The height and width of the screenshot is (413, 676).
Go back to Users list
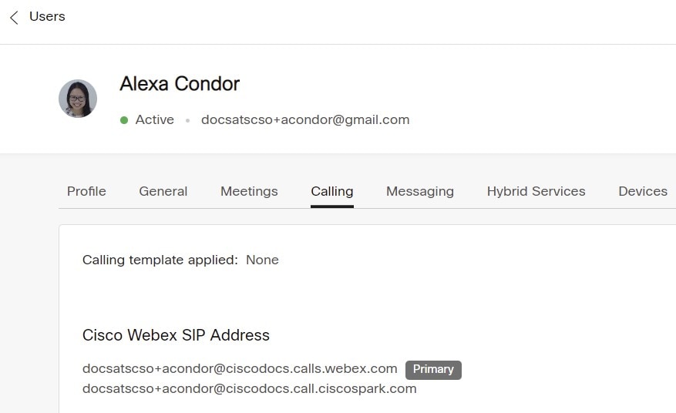point(47,16)
